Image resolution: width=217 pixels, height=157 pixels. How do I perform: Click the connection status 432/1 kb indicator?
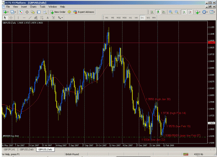[199, 154]
